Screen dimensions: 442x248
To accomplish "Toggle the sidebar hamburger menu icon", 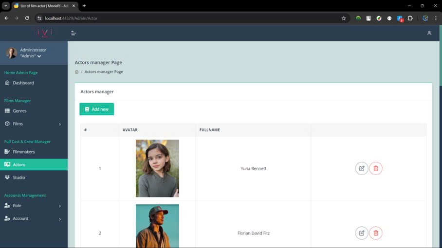I will (74, 33).
